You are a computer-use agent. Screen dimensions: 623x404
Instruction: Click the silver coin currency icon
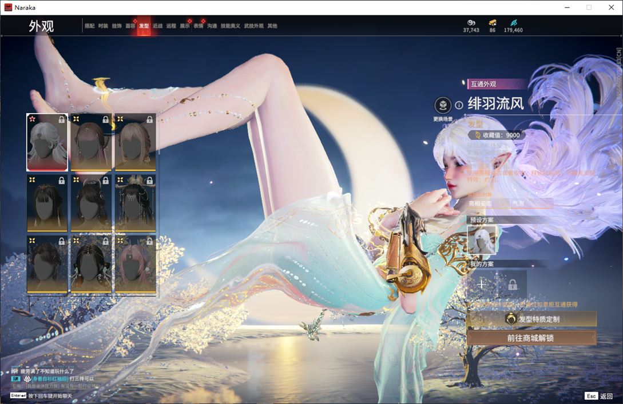click(x=471, y=23)
